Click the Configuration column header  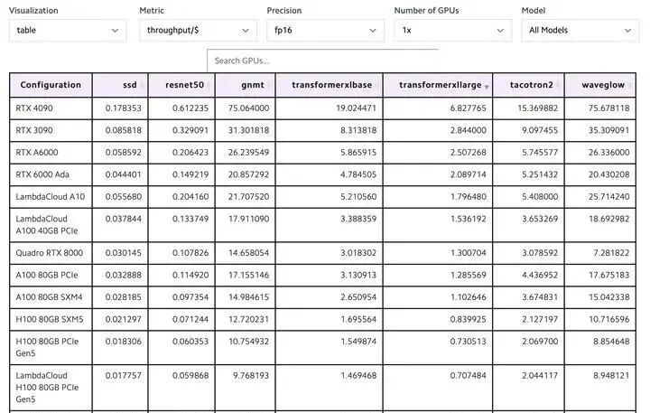point(51,85)
